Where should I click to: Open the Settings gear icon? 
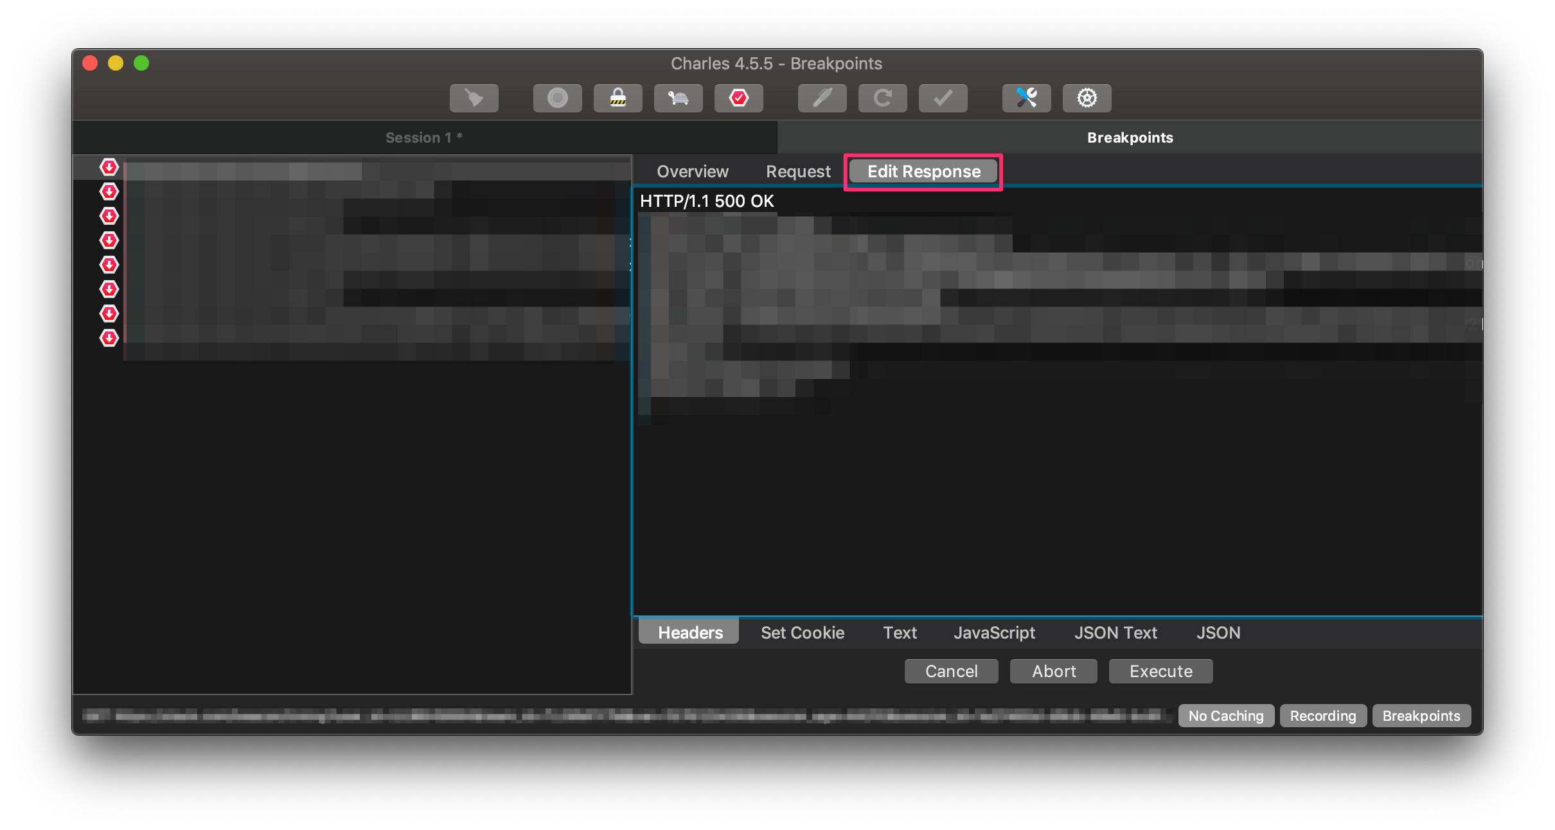point(1087,98)
